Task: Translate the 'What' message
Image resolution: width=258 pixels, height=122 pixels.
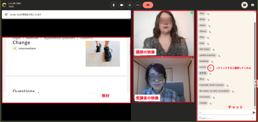Action: click(x=209, y=20)
